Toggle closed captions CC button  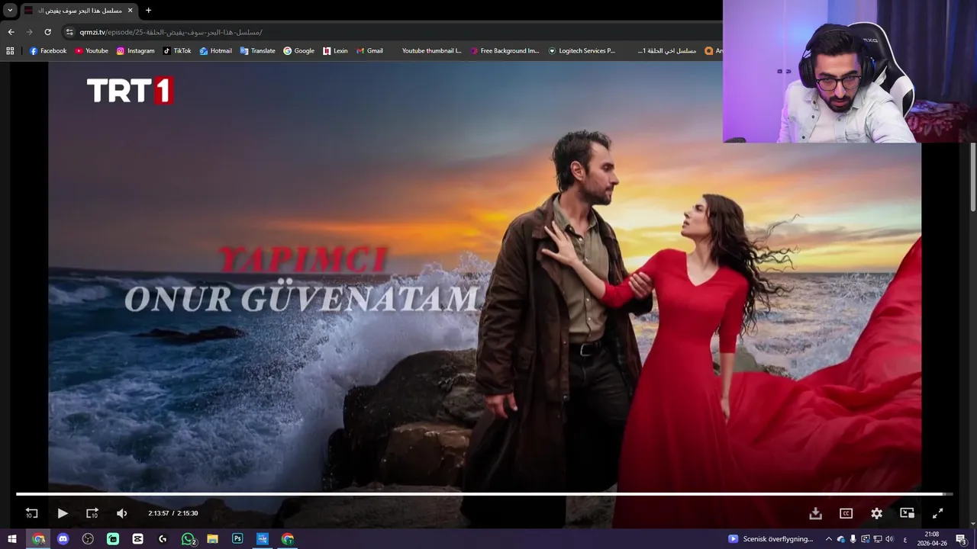(x=846, y=513)
